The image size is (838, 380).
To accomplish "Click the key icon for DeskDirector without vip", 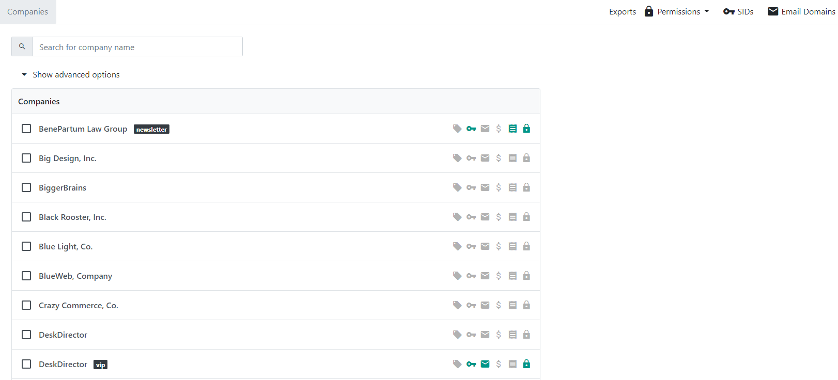I will point(471,335).
